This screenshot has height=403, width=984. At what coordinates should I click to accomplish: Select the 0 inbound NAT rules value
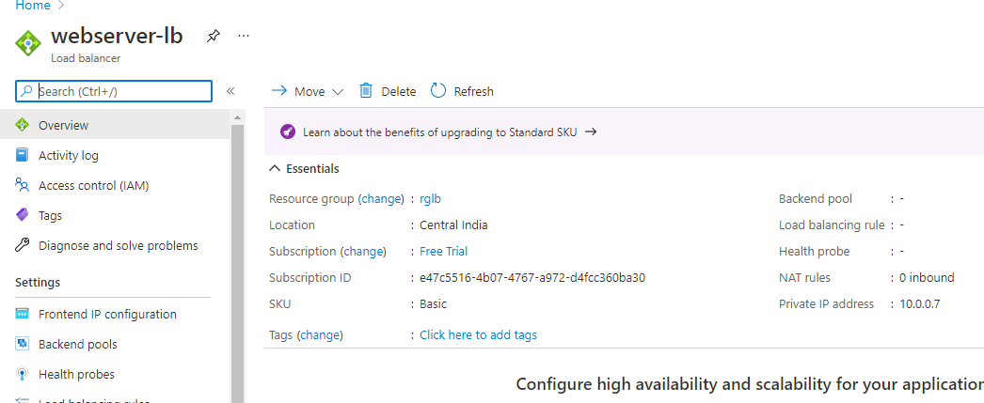point(927,278)
